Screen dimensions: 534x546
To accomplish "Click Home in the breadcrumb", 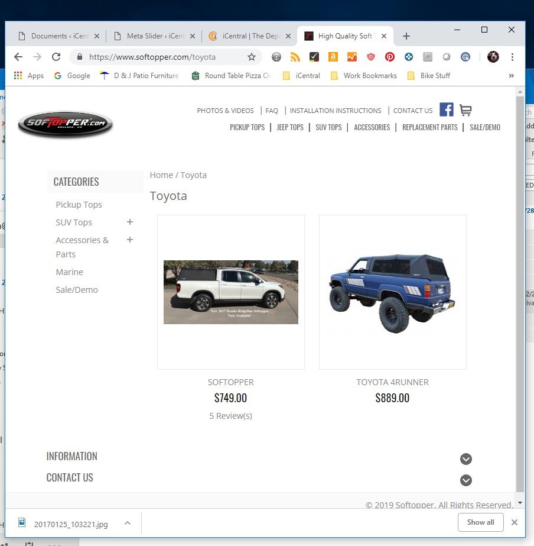I will coord(161,175).
